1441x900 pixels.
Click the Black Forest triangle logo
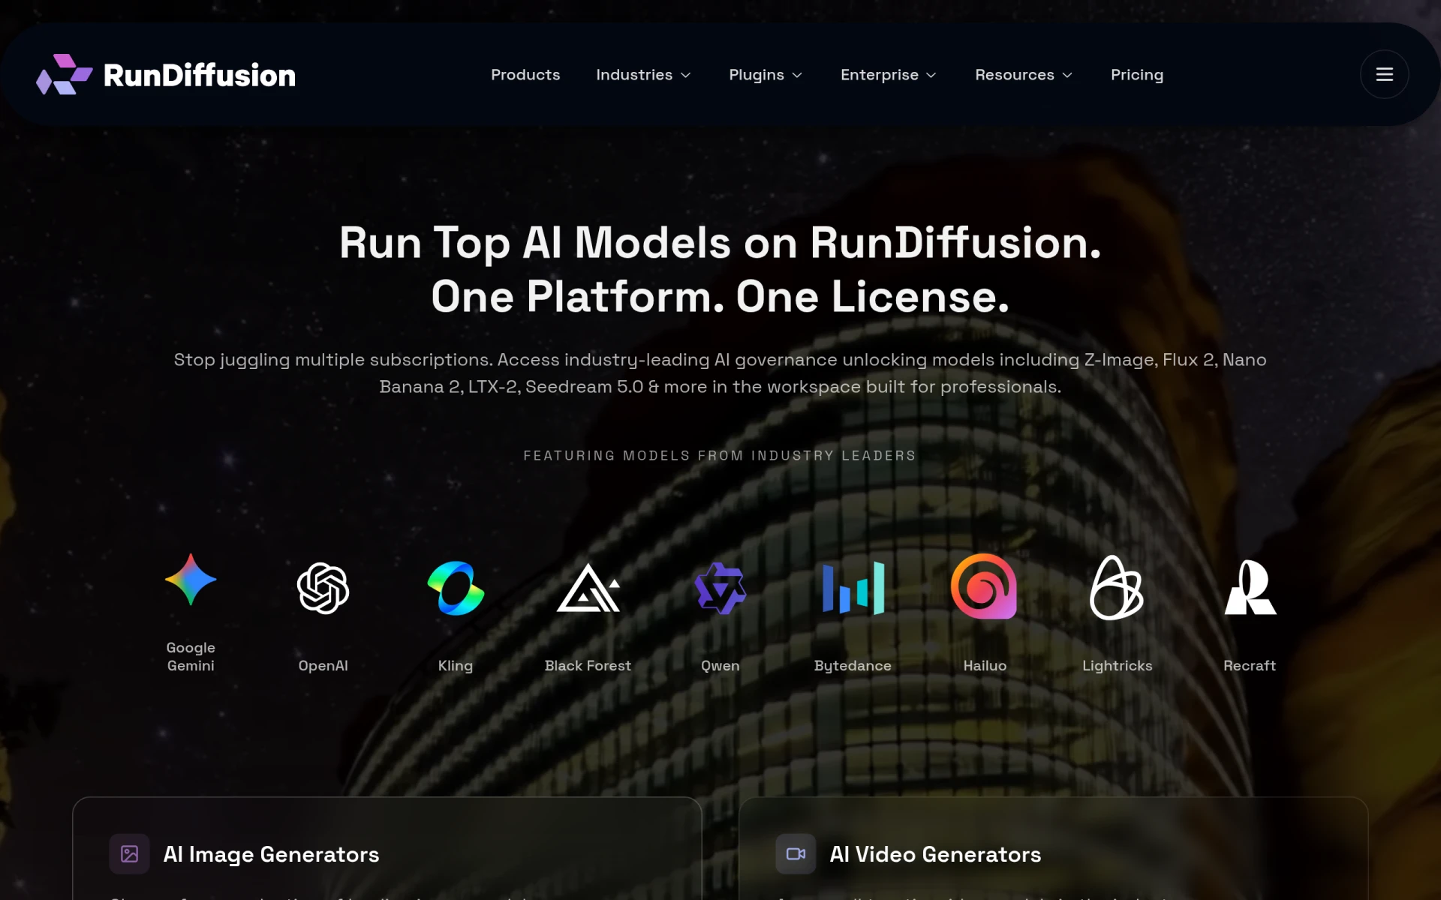[x=588, y=588]
